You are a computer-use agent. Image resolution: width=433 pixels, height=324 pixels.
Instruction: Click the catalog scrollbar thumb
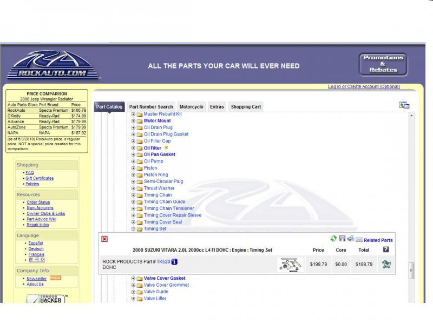[411, 271]
